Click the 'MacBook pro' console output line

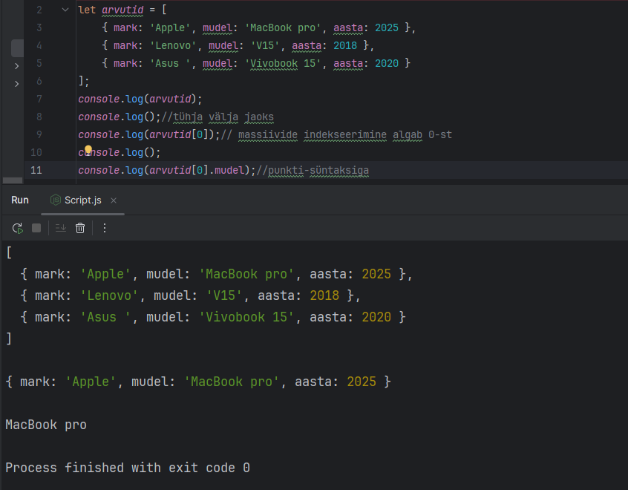coord(46,425)
